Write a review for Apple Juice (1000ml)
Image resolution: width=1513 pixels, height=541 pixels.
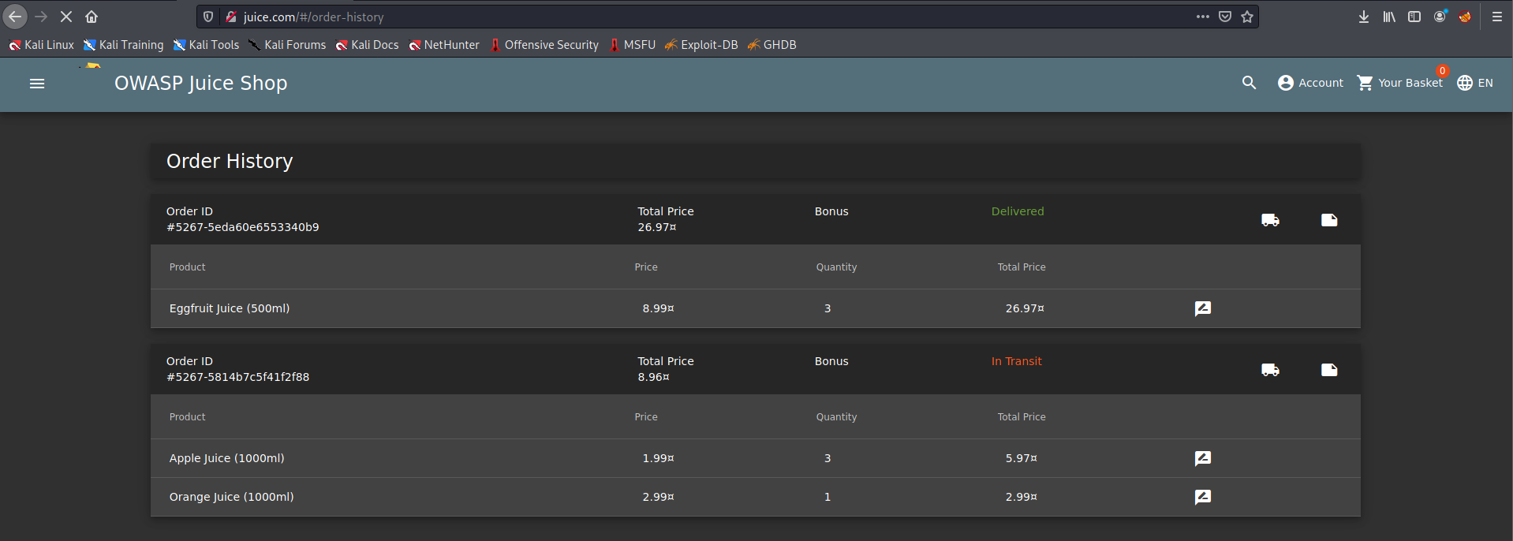click(1203, 458)
